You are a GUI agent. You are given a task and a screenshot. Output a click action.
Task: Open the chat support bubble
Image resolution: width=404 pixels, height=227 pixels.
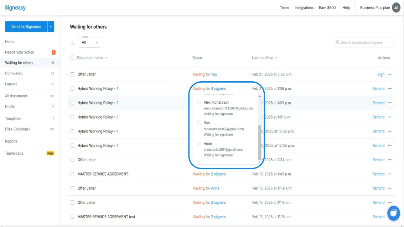(x=393, y=213)
